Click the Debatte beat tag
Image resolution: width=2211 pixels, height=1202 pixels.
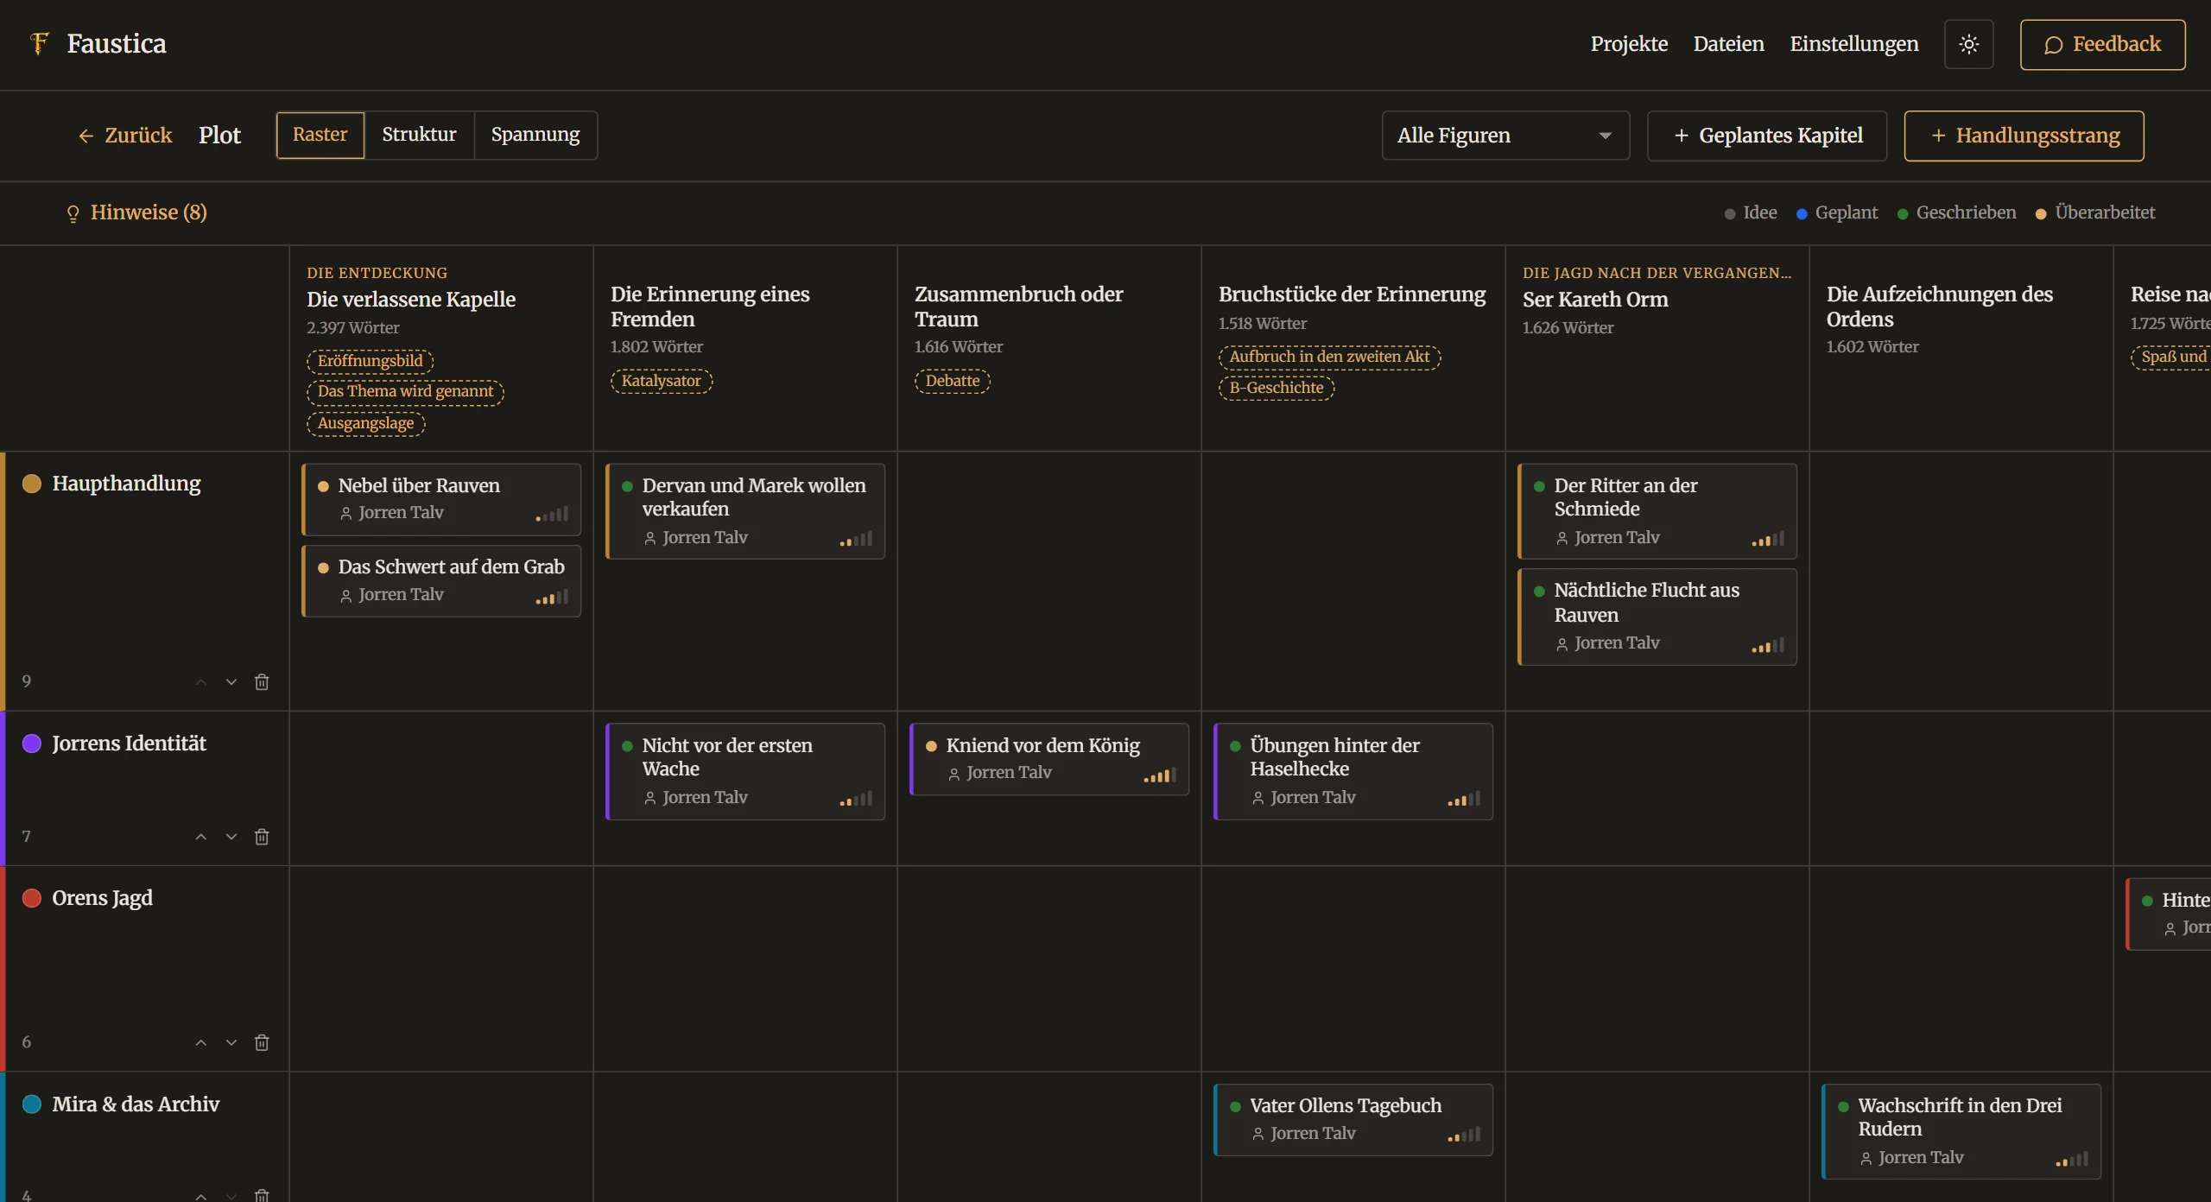tap(953, 381)
